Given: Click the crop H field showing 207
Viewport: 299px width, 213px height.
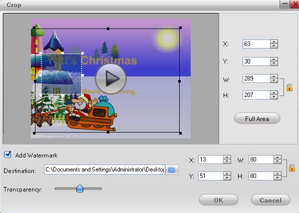Looking at the screenshot, I should (x=257, y=95).
